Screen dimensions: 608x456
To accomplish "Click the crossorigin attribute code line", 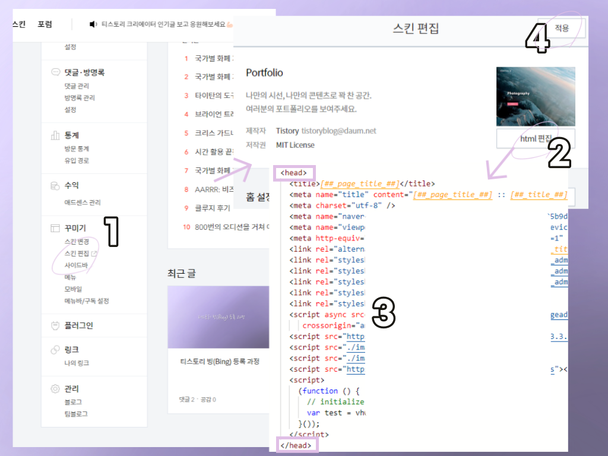I will [x=334, y=326].
